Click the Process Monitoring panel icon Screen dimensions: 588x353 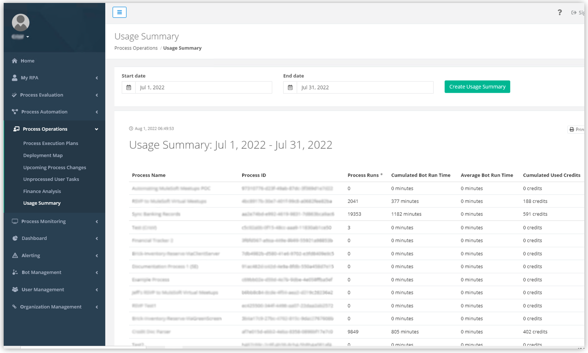coord(15,221)
